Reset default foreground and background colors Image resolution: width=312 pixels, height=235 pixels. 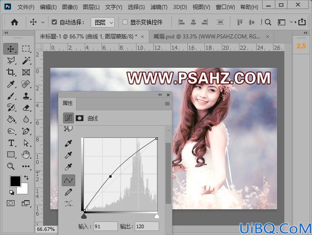[x=12, y=192]
